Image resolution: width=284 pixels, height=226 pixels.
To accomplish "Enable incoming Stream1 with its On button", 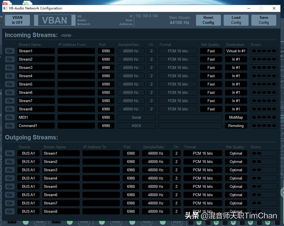I will [x=10, y=51].
